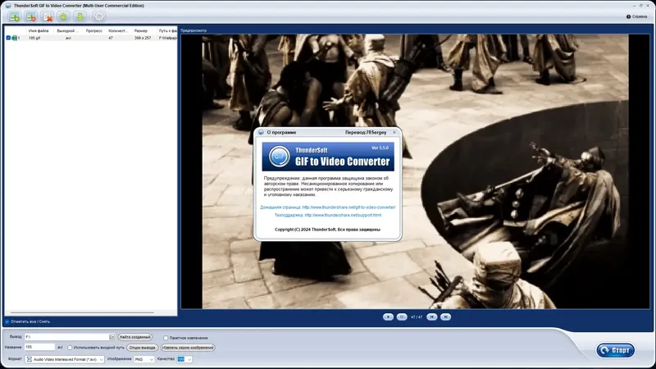Click the 399 x 257 size cell
This screenshot has height=369, width=656.
[x=143, y=38]
